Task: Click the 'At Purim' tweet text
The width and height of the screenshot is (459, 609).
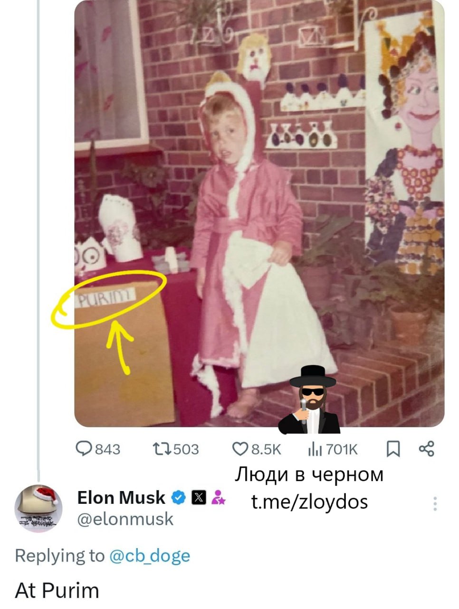Action: click(x=57, y=590)
